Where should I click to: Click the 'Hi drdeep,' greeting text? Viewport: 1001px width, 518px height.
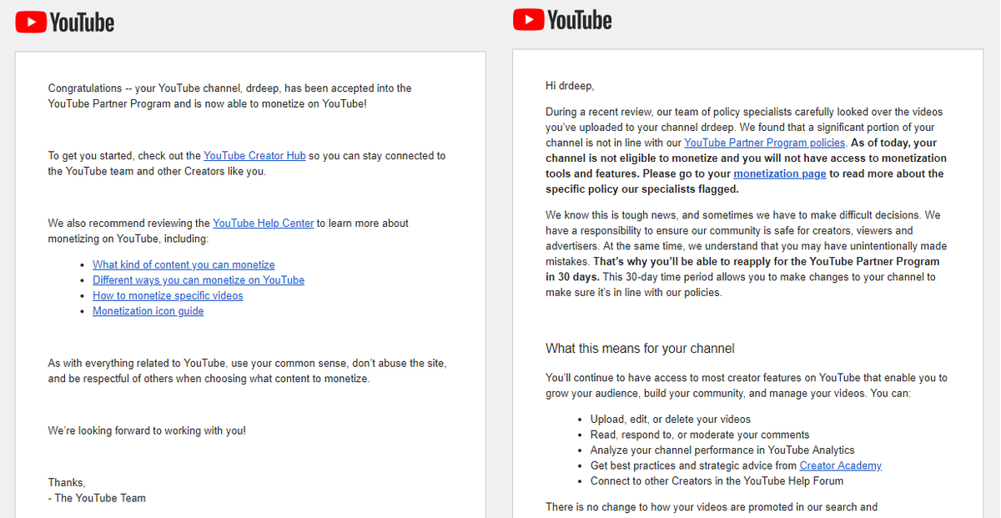(x=570, y=86)
